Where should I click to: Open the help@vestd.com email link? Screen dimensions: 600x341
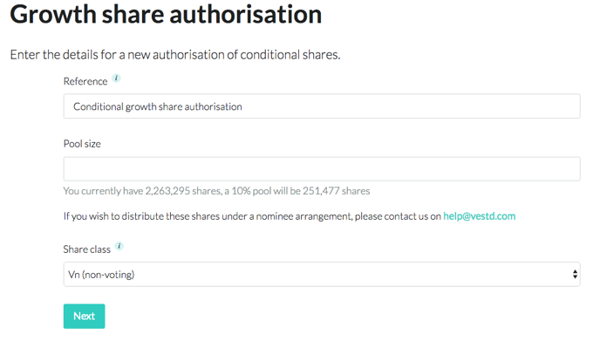pos(479,216)
